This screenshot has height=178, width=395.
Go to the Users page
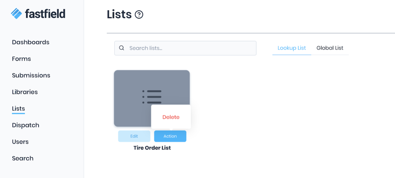point(20,142)
